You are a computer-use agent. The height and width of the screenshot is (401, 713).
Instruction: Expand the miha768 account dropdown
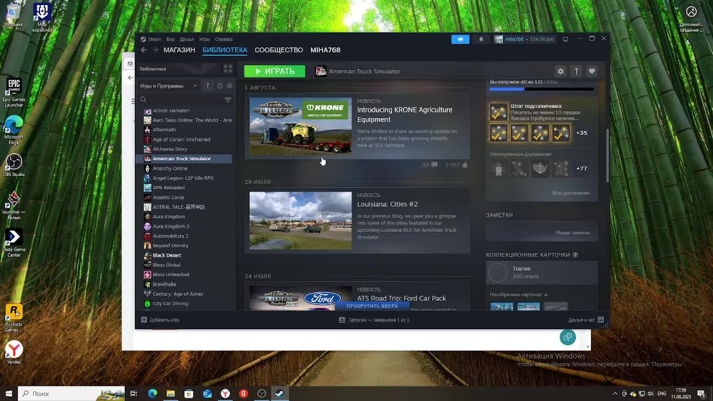(524, 39)
